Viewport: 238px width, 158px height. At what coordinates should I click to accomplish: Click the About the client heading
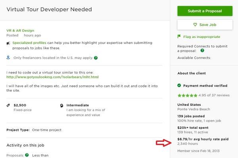click(192, 73)
